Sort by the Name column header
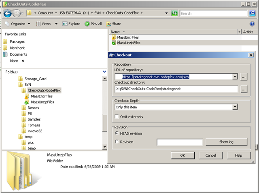Screen dimensions: 259x193 coord(173,32)
